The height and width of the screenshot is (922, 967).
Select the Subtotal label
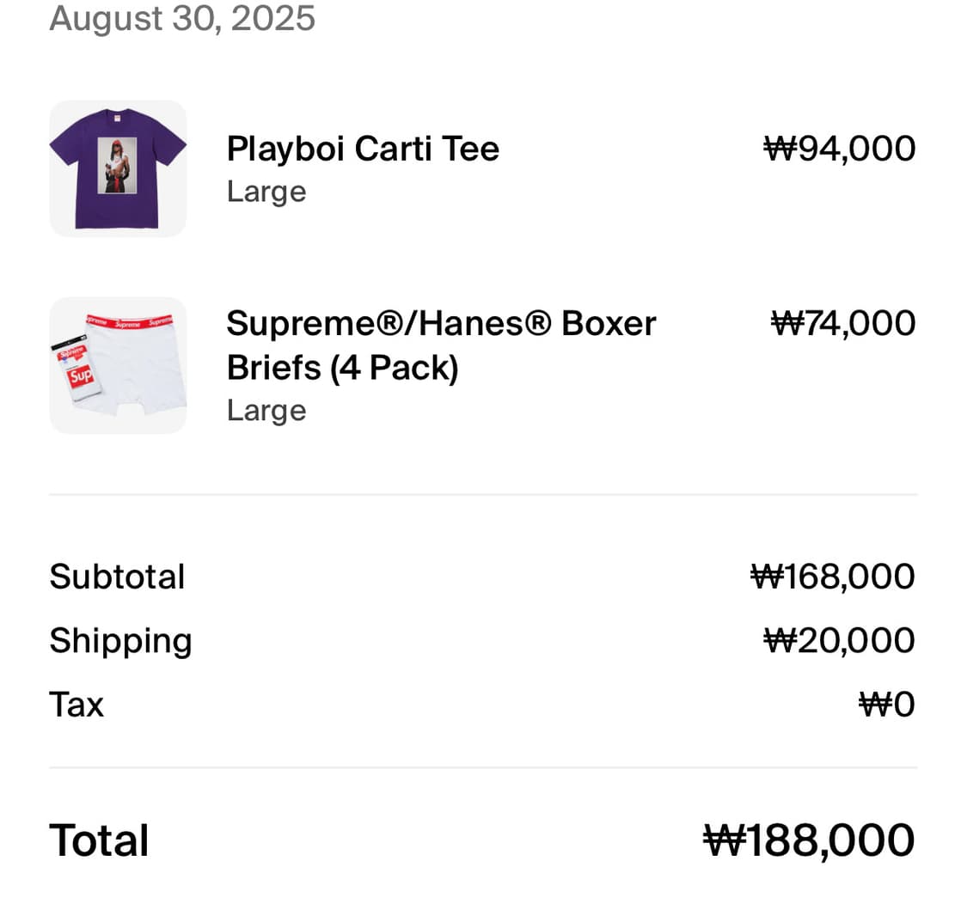click(117, 577)
